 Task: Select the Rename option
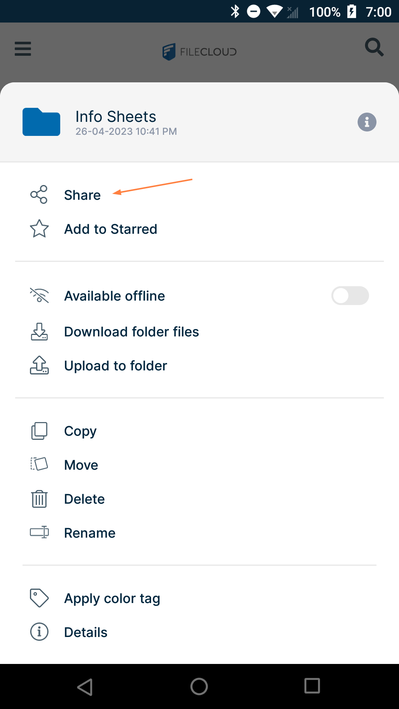(x=90, y=533)
